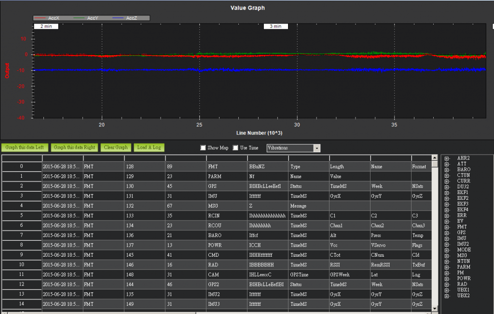Click the AccX legend entry

click(47, 18)
